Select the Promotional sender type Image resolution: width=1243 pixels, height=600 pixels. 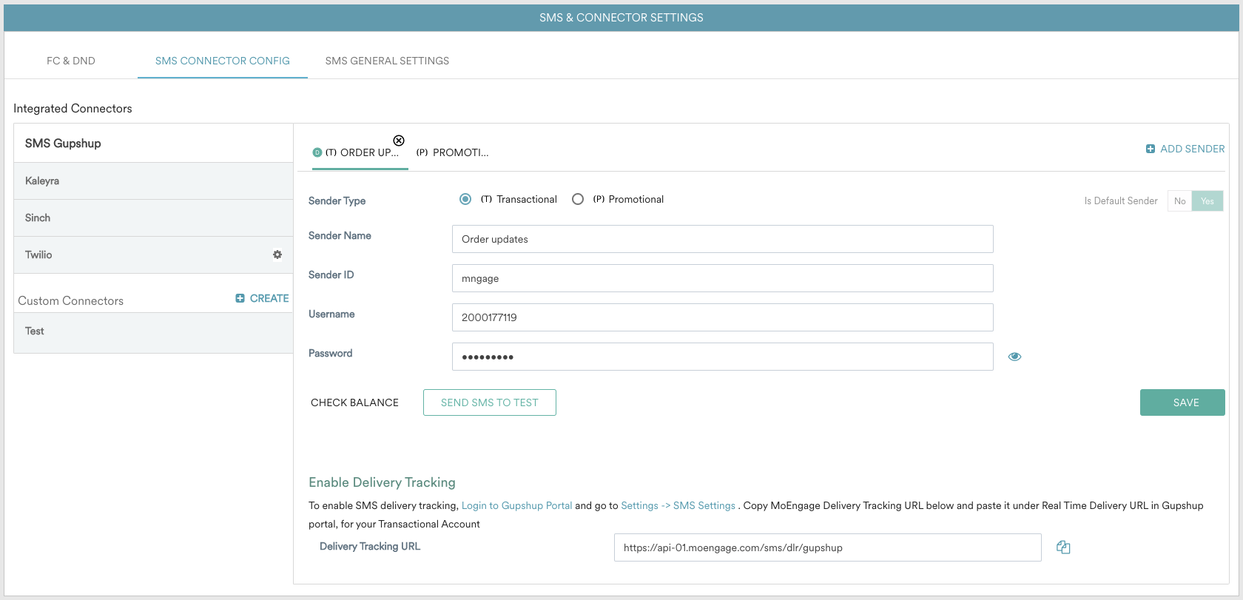click(578, 199)
